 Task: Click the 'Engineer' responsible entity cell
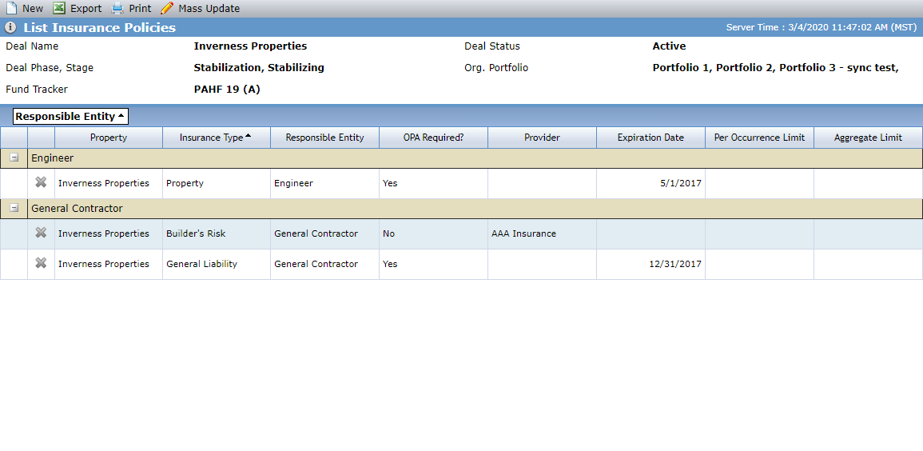pyautogui.click(x=325, y=183)
